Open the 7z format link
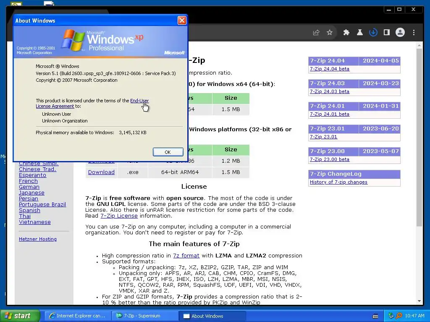The image size is (430, 322). 186,256
